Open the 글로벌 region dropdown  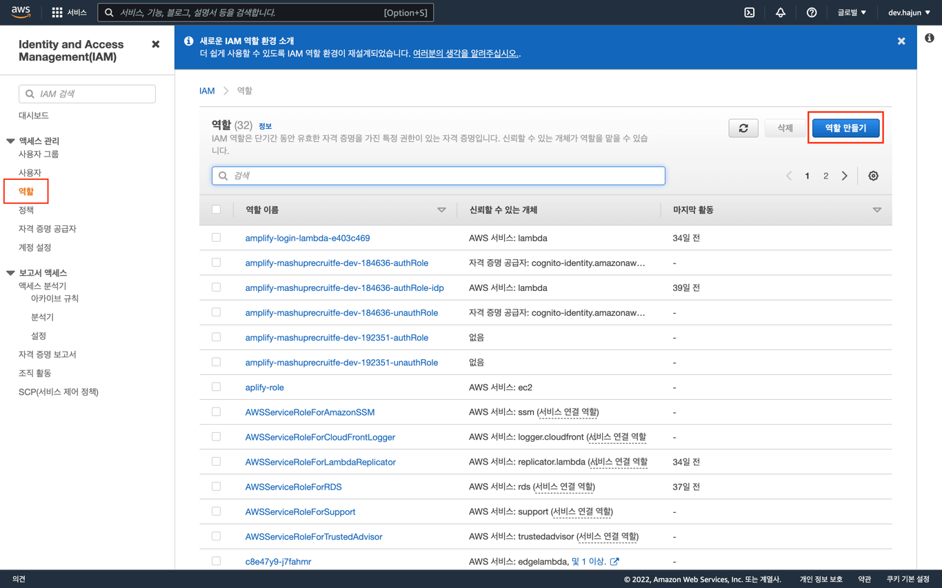point(852,12)
